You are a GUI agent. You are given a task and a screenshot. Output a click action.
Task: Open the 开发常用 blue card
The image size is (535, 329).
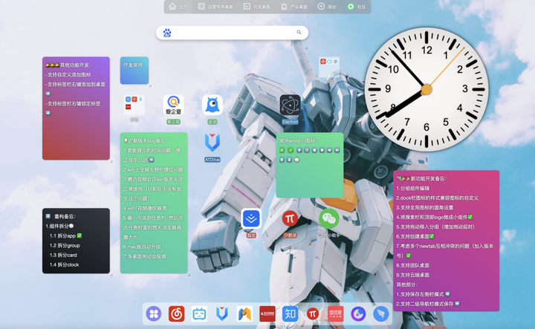134,71
